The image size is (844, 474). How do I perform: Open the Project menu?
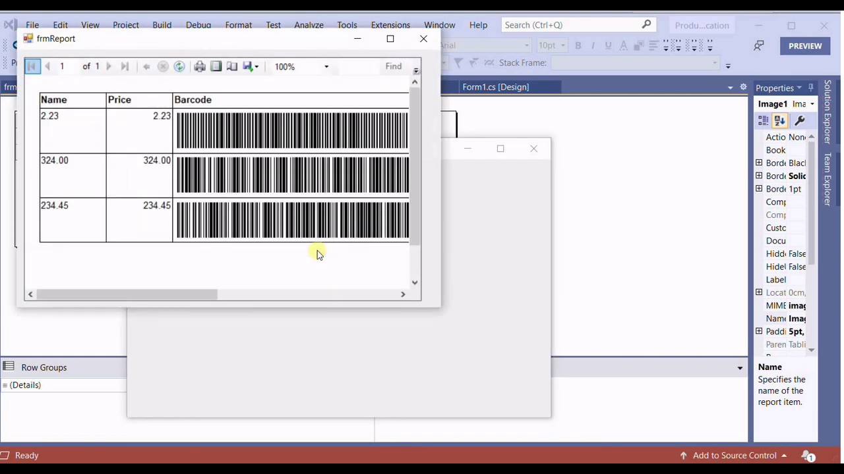point(126,25)
